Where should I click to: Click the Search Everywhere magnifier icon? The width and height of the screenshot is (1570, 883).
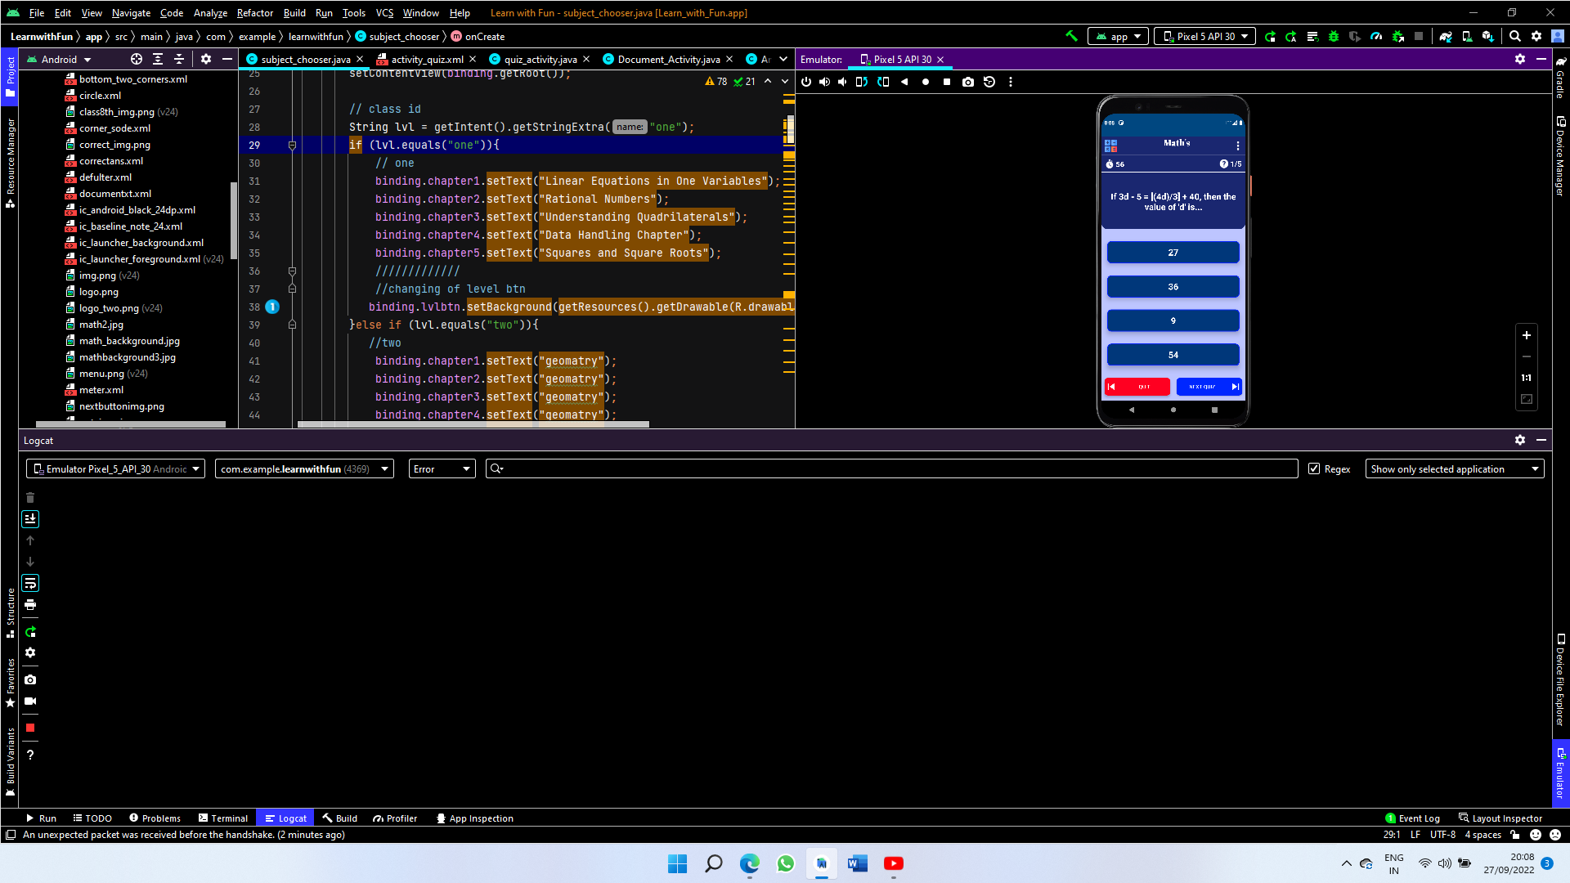tap(1515, 36)
